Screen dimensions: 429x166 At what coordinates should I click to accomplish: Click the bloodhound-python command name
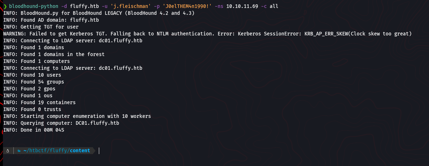pos(31,6)
